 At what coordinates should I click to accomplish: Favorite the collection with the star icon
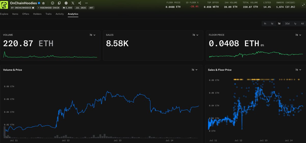[x=43, y=3]
